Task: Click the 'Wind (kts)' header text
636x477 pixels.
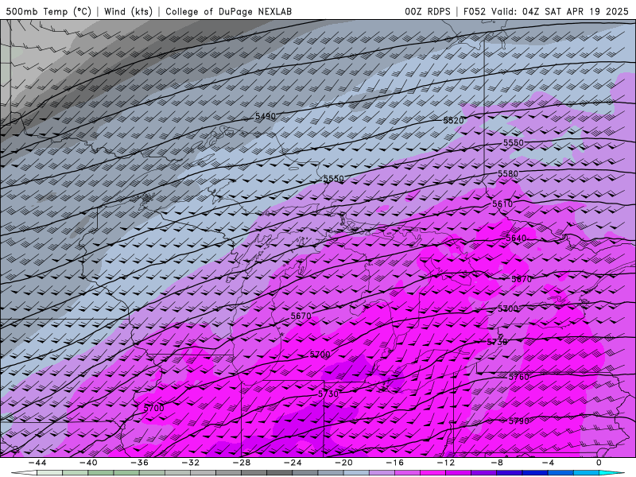Action: click(128, 11)
